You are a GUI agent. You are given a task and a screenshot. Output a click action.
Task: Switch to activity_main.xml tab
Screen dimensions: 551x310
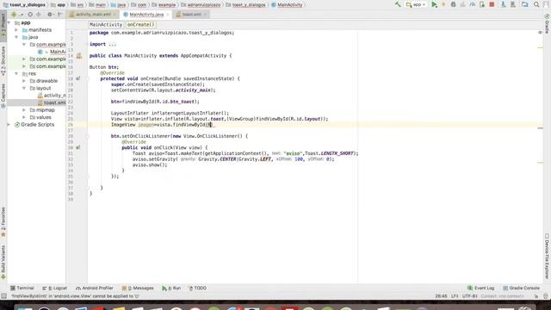(93, 15)
